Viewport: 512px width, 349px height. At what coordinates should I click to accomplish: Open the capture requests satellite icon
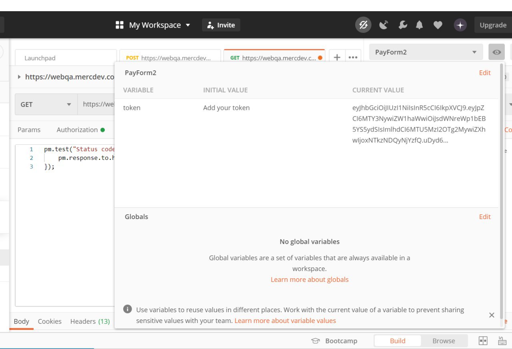(x=384, y=25)
